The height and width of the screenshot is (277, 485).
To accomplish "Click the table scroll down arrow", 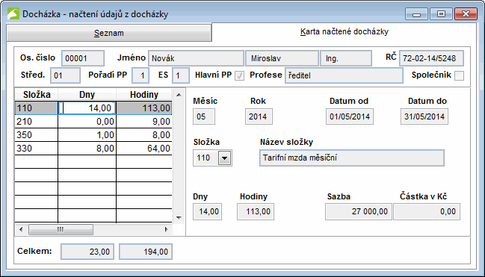I will (179, 218).
